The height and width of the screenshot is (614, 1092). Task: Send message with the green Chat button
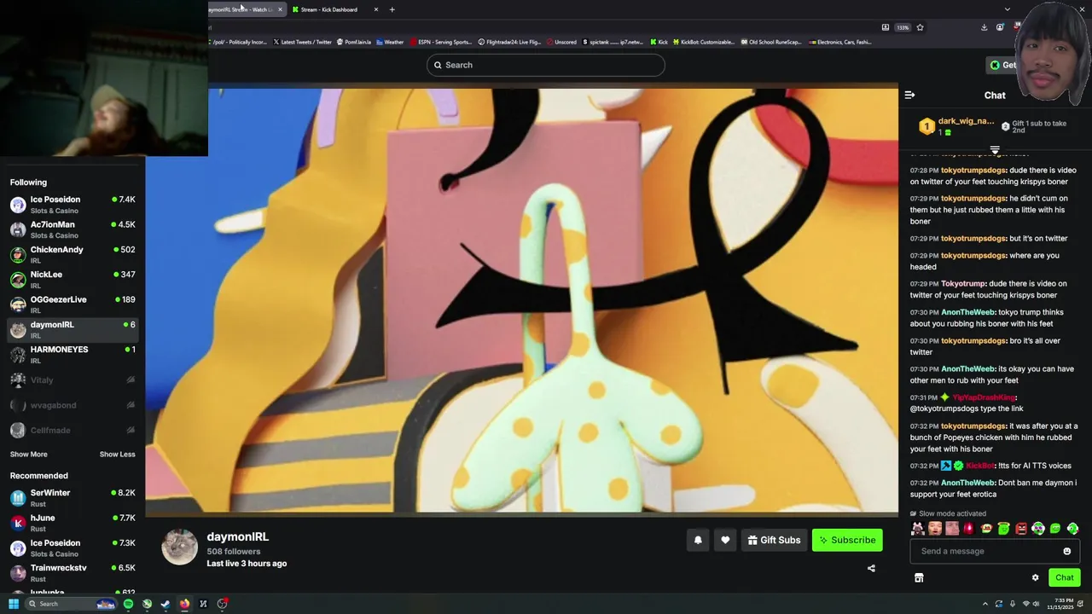[x=1064, y=577]
